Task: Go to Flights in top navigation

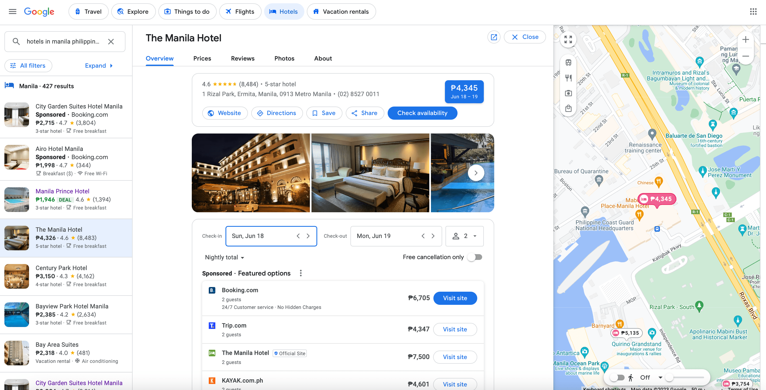Action: point(240,12)
